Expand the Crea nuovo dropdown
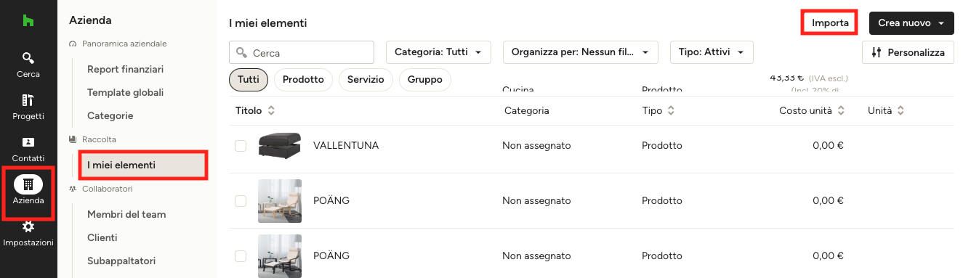 911,23
